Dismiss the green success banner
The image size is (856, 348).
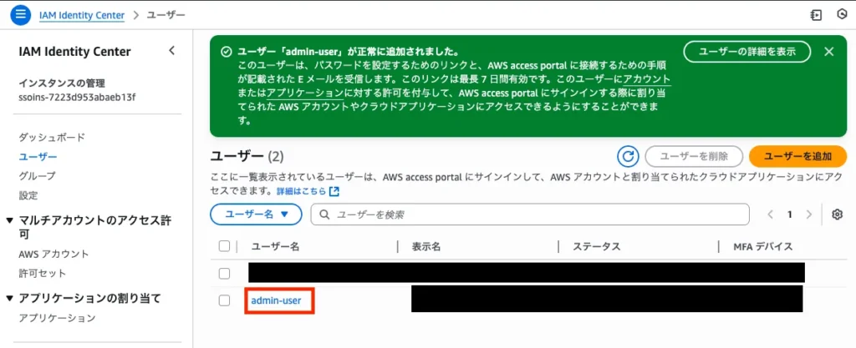pyautogui.click(x=829, y=52)
